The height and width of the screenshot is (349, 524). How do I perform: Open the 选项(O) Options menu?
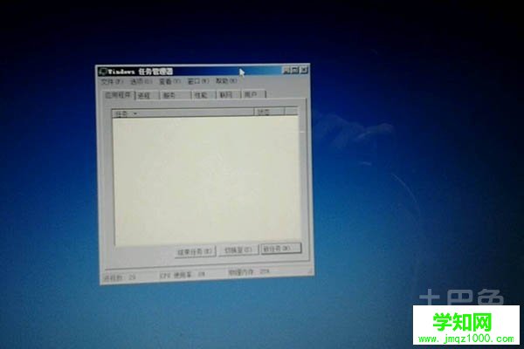(141, 81)
